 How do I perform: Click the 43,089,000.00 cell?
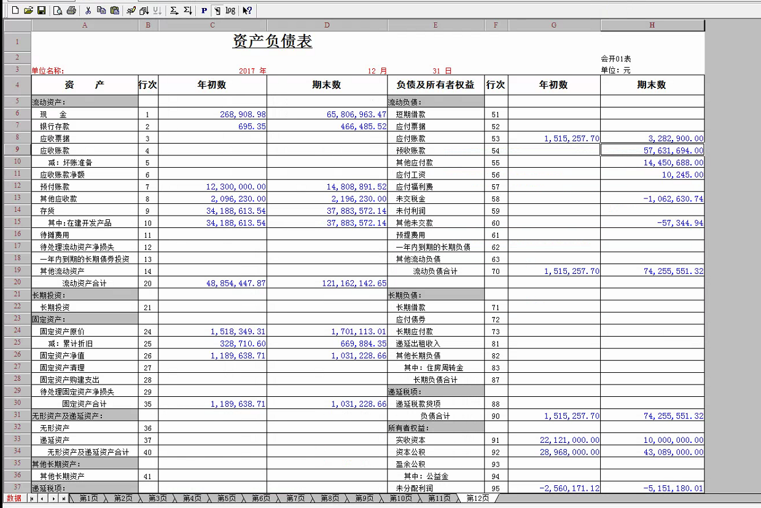click(652, 451)
